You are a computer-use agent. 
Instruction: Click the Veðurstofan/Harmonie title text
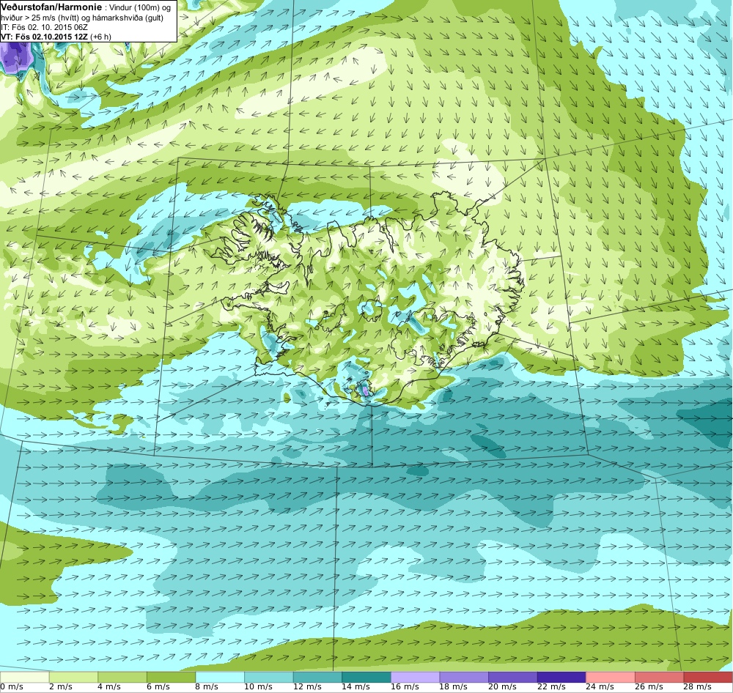click(51, 7)
